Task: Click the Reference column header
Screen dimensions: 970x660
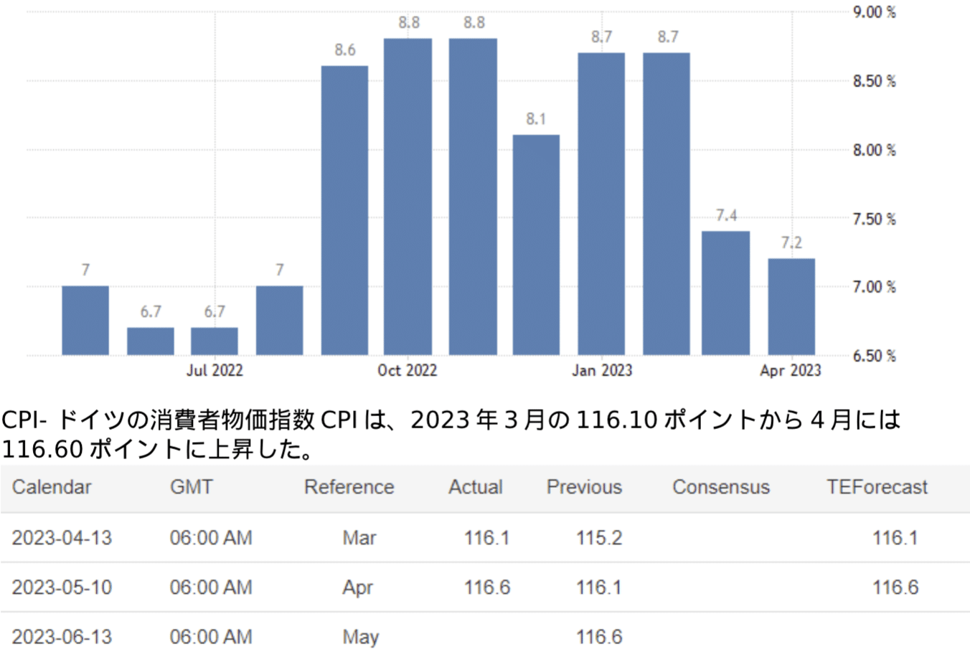Action: coord(349,487)
